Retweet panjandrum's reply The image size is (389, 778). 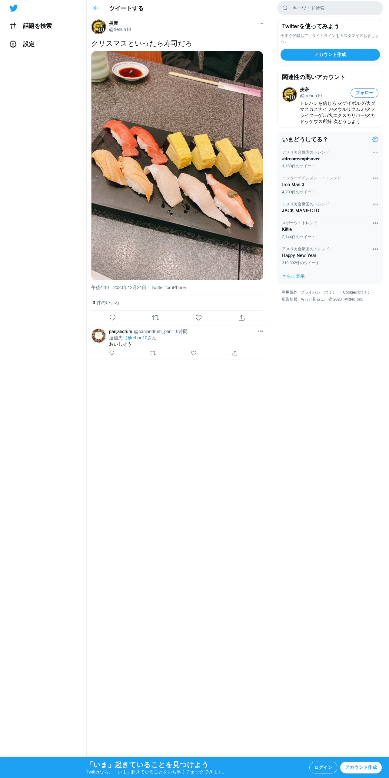pyautogui.click(x=153, y=353)
